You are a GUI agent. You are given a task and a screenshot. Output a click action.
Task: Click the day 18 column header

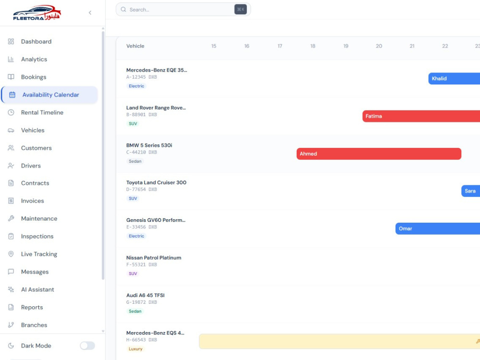click(312, 46)
